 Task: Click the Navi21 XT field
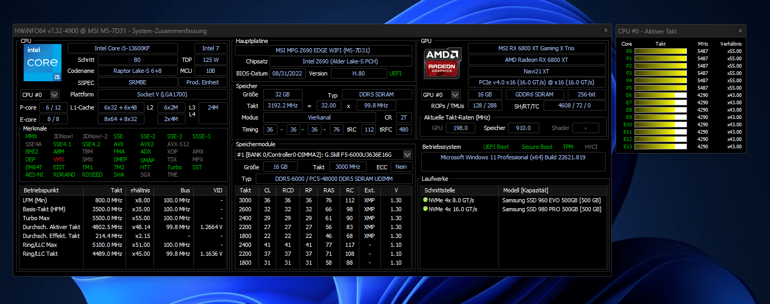point(537,71)
